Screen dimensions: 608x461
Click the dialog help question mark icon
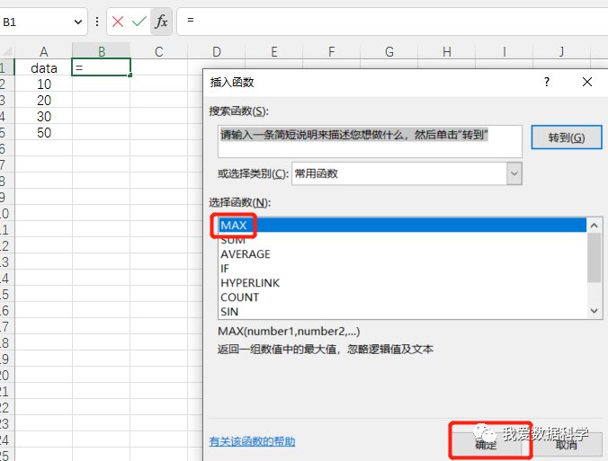(x=547, y=82)
